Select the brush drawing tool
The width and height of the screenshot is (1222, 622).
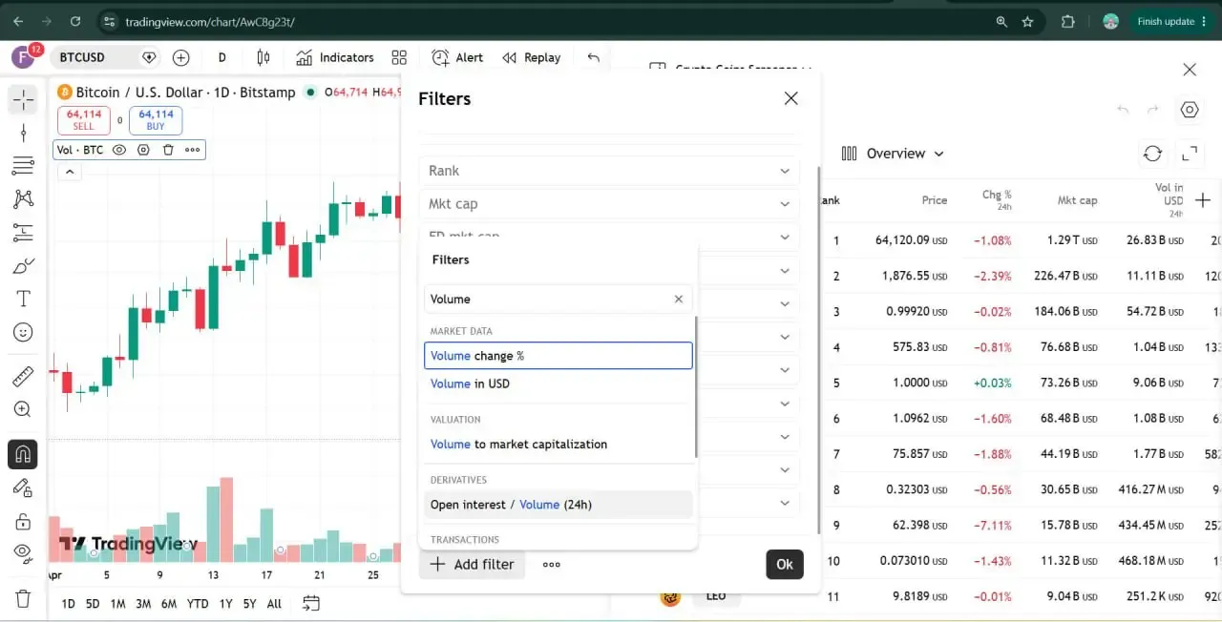[x=23, y=265]
